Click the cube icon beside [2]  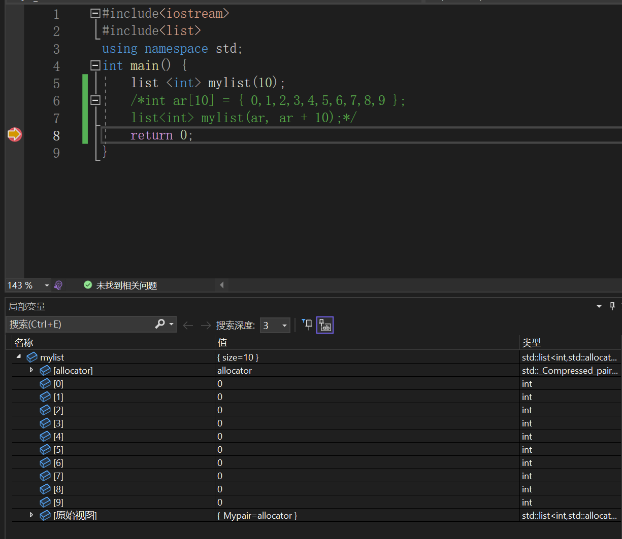tap(45, 410)
